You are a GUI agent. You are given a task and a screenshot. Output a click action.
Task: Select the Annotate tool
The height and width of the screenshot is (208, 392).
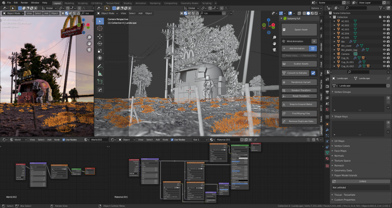[100, 66]
